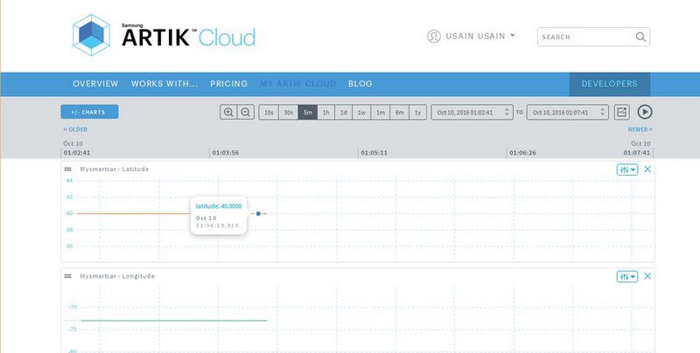700x353 pixels.
Task: Click the user avatar icon
Action: point(433,36)
